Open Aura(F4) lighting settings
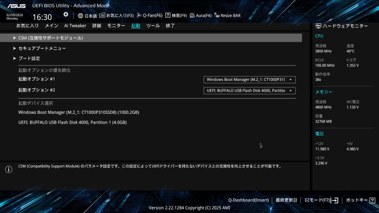379x213 pixels. click(x=200, y=16)
